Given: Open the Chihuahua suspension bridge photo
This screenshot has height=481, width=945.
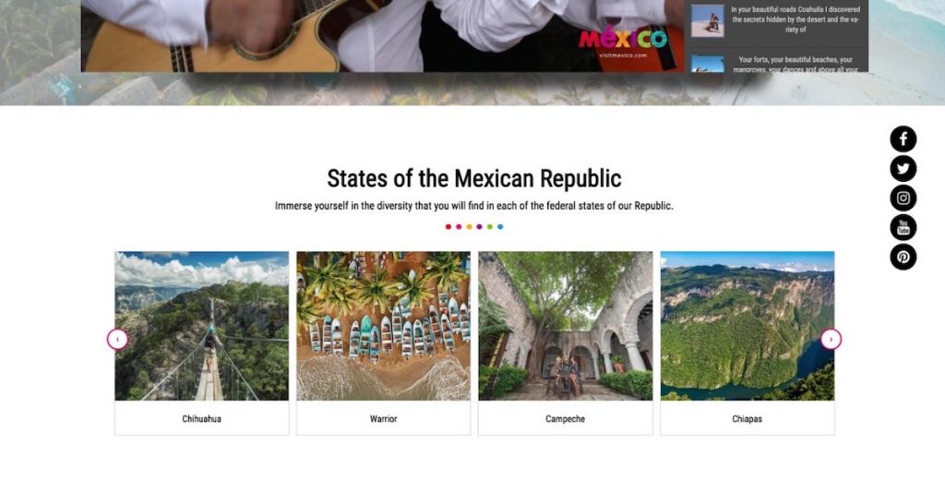Looking at the screenshot, I should 202,326.
